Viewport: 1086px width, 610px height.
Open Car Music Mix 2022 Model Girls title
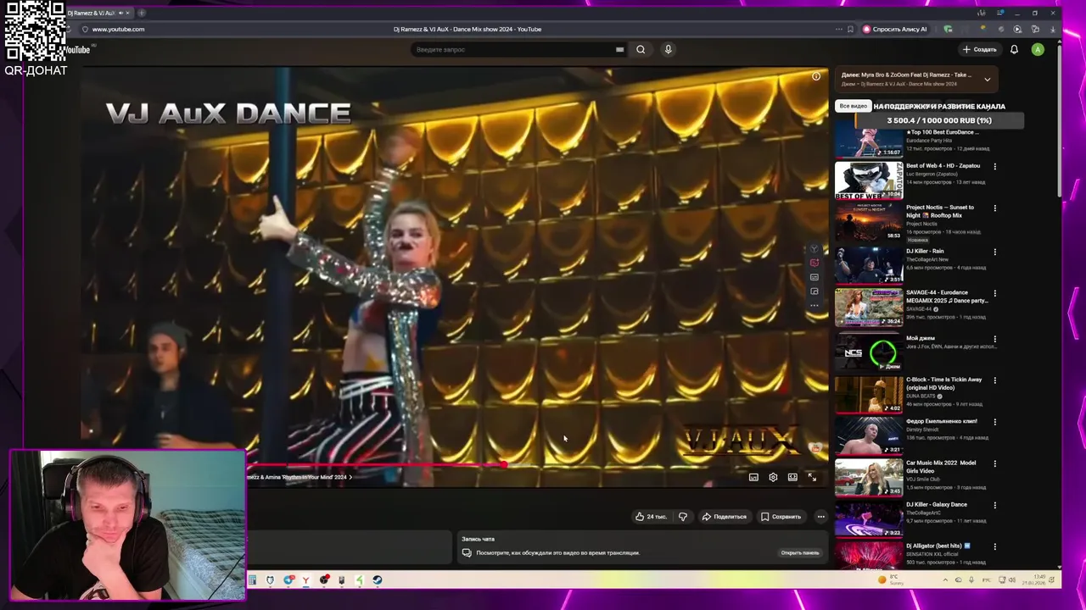pyautogui.click(x=941, y=466)
